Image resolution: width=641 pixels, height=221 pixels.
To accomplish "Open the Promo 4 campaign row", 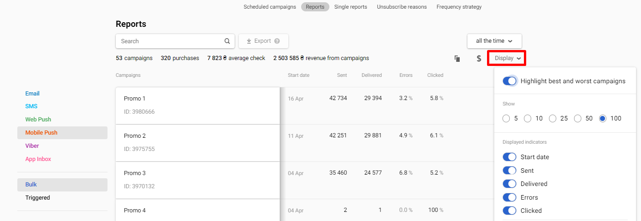I will [x=198, y=210].
